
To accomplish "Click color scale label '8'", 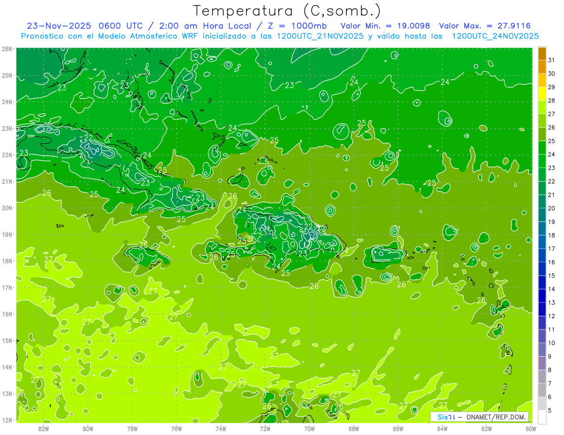I will 550,370.
